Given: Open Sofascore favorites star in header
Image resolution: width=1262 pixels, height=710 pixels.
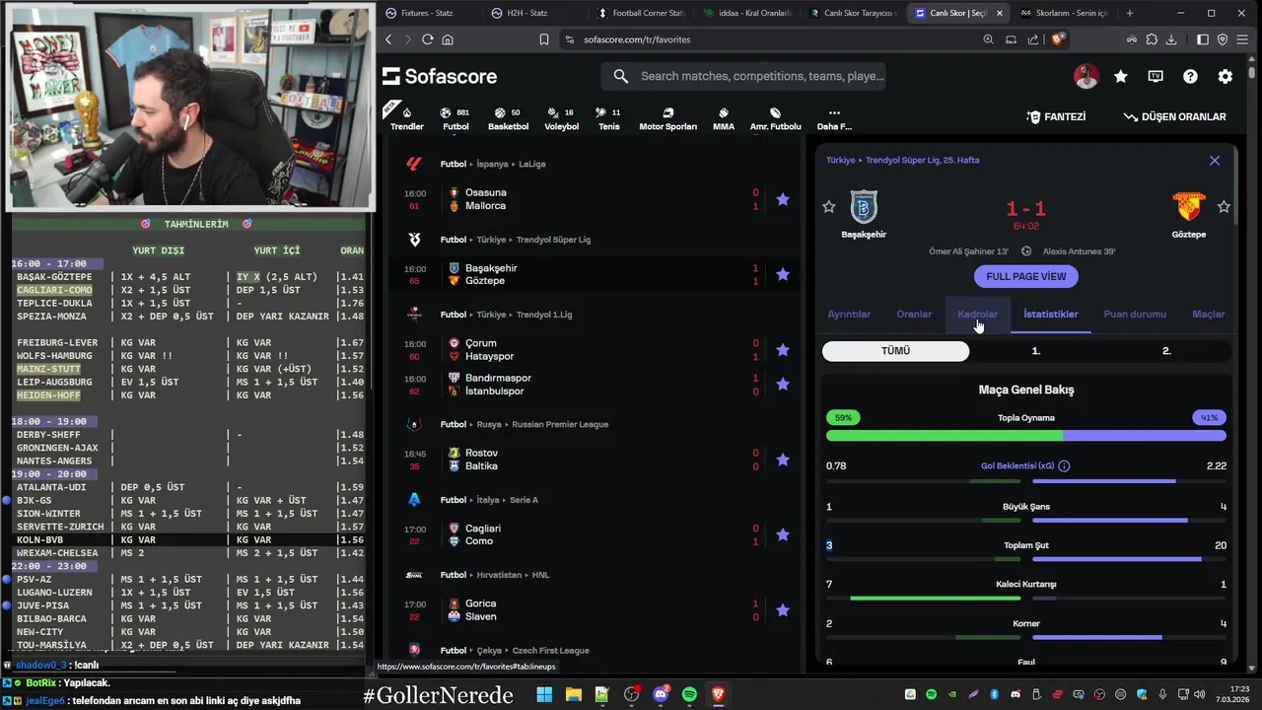Looking at the screenshot, I should point(1121,76).
